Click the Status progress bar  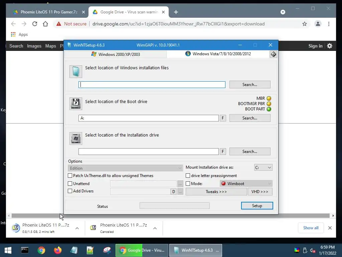point(174,205)
